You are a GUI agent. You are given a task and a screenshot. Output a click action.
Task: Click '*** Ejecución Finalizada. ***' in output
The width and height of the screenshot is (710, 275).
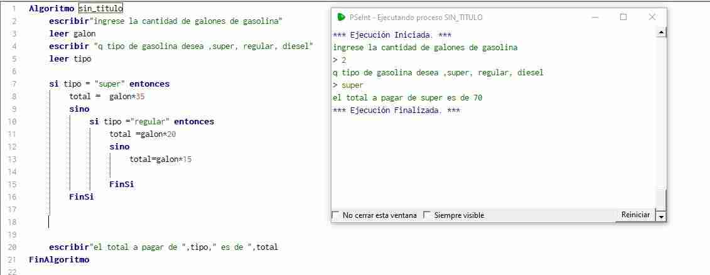click(396, 111)
